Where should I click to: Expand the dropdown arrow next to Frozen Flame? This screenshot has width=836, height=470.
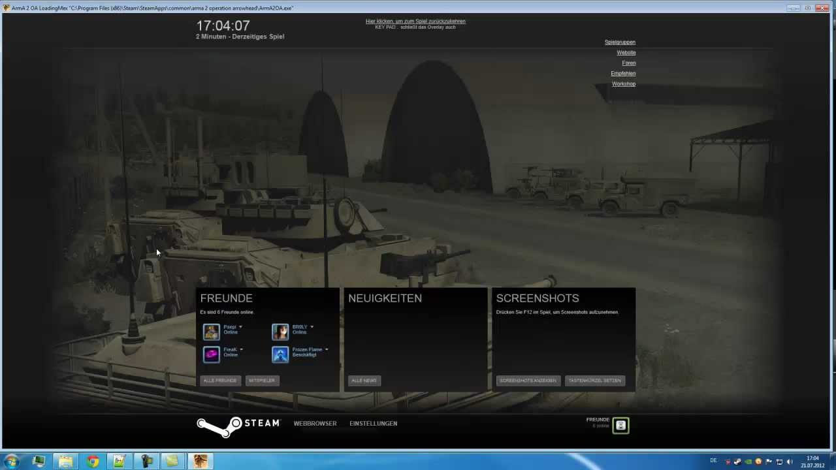[x=327, y=349]
